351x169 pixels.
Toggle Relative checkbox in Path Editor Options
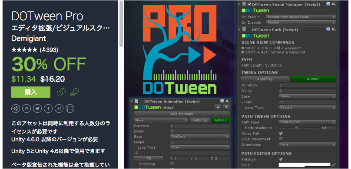(x=281, y=159)
